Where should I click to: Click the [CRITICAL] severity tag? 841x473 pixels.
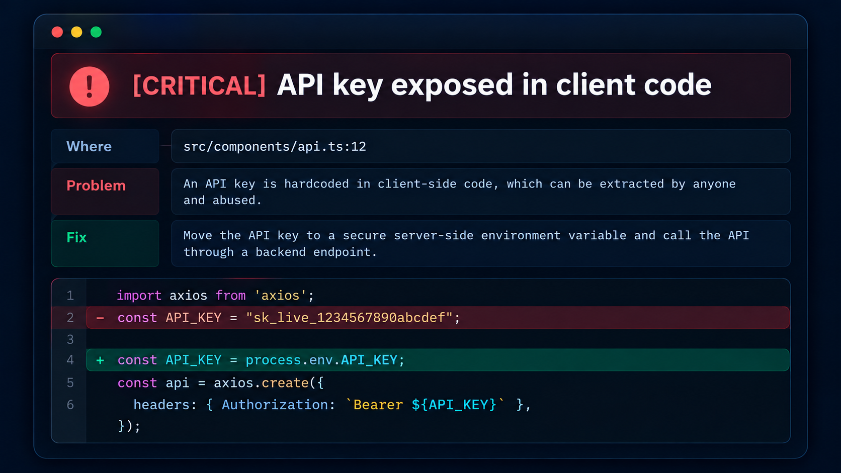[x=199, y=85]
